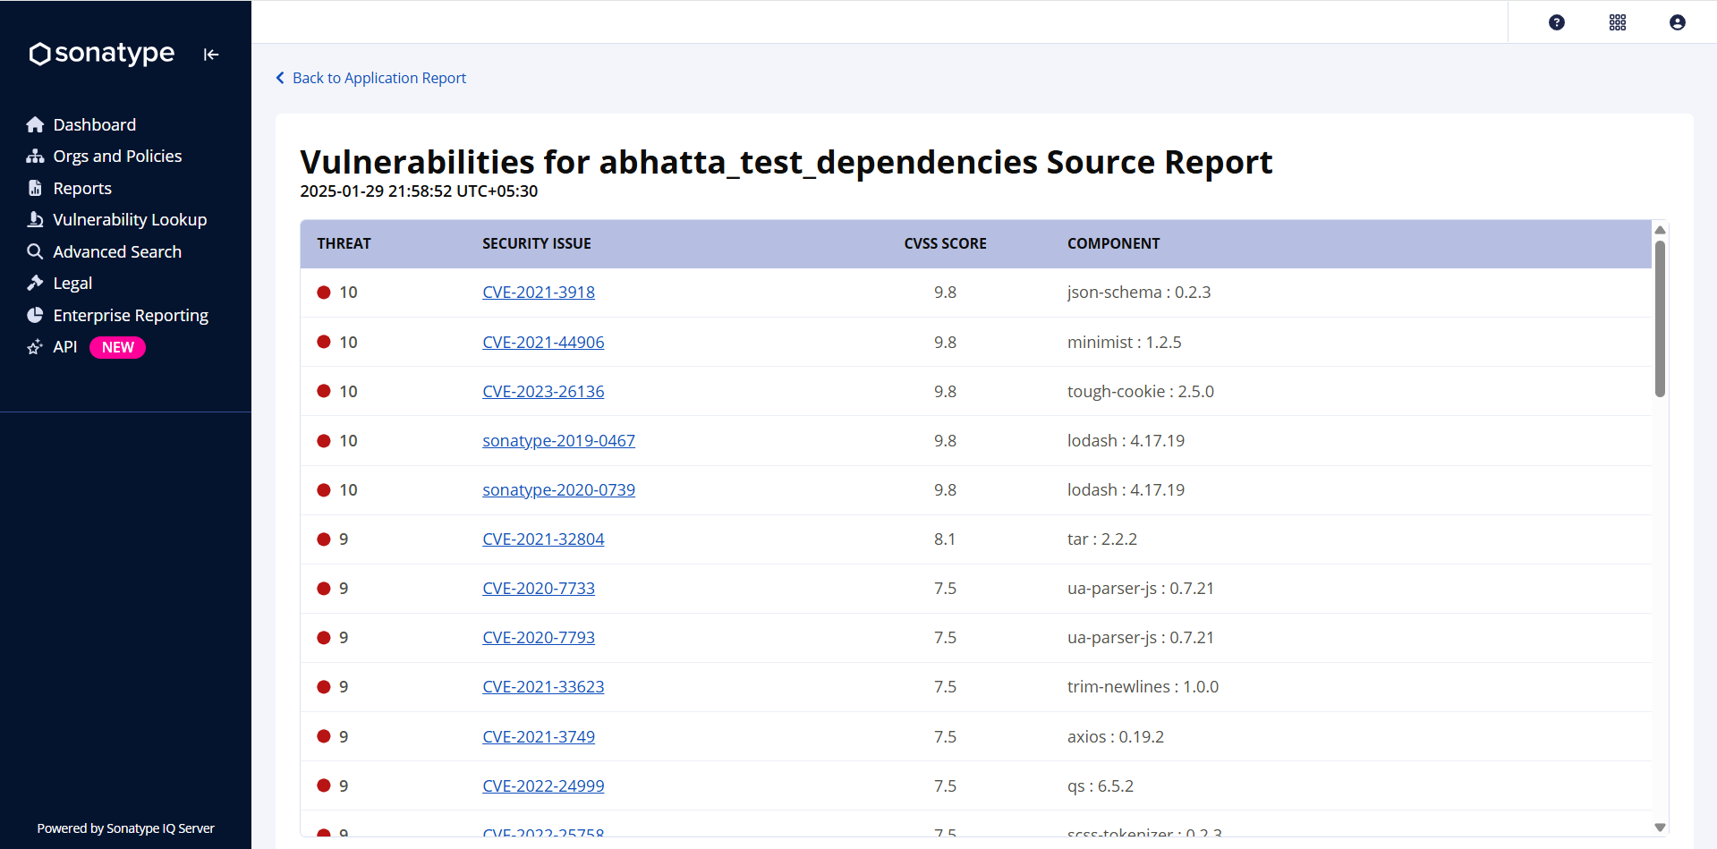Screen dimensions: 1717x849
Task: Click the 8.1 CVSS score cell
Action: click(x=945, y=539)
